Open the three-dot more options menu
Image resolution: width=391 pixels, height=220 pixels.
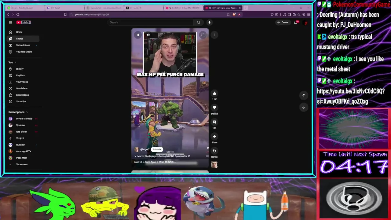[x=214, y=35]
